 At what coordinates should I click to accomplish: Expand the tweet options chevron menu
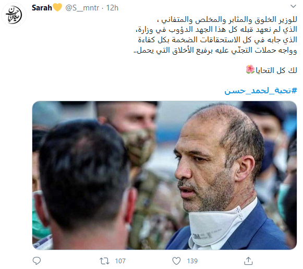pyautogui.click(x=293, y=6)
